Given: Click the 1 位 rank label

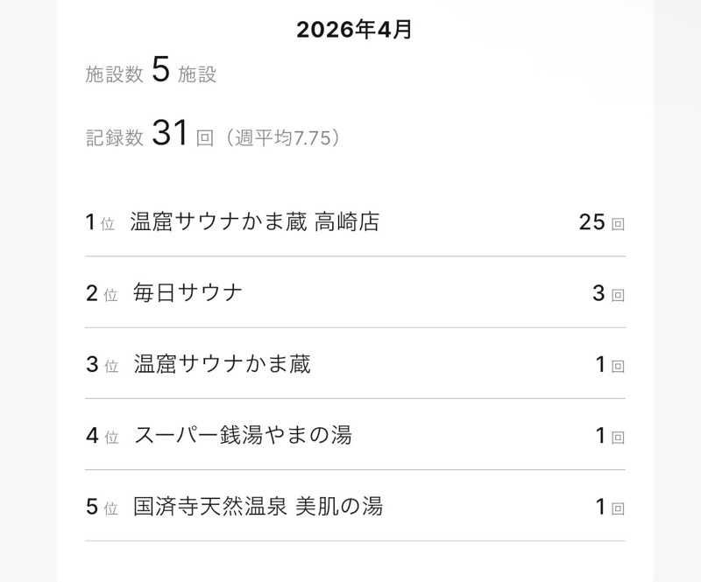Looking at the screenshot, I should coord(100,222).
